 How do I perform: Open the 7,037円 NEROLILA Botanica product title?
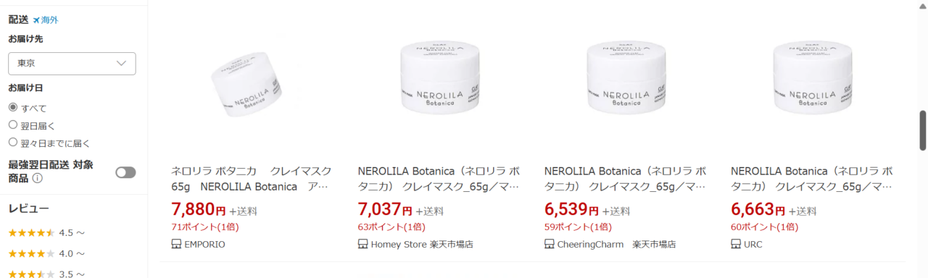(x=439, y=179)
